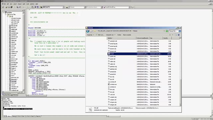Click the Workspace window toolbar icon
Viewport: 213px width, 120px height.
pos(33,7)
